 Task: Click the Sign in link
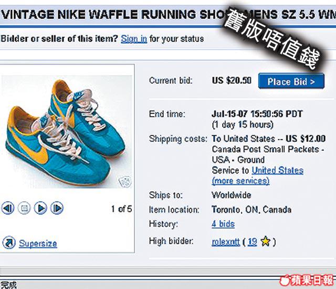(x=134, y=38)
